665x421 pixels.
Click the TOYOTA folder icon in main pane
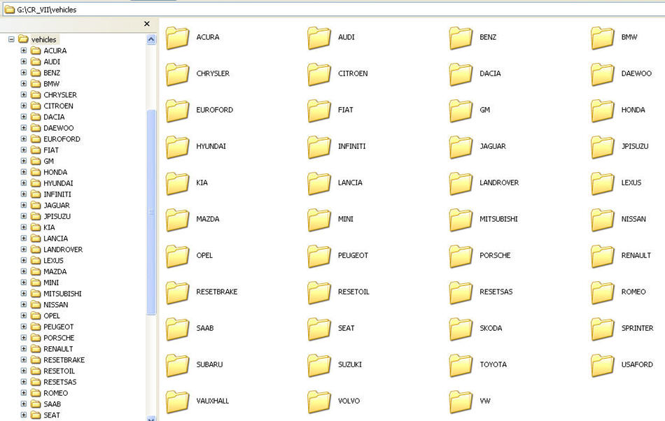click(x=461, y=366)
